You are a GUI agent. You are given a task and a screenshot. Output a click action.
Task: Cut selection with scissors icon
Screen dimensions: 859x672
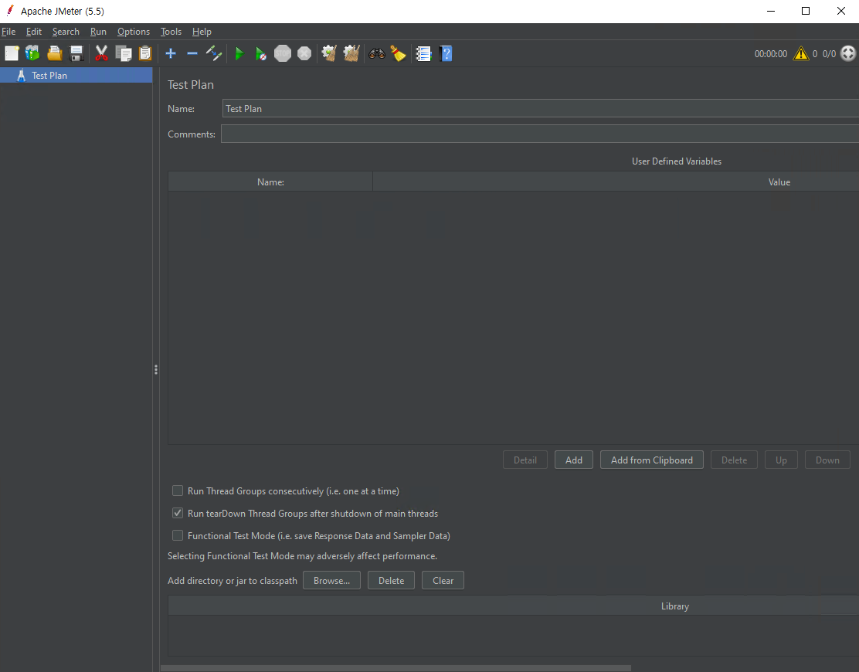[101, 53]
